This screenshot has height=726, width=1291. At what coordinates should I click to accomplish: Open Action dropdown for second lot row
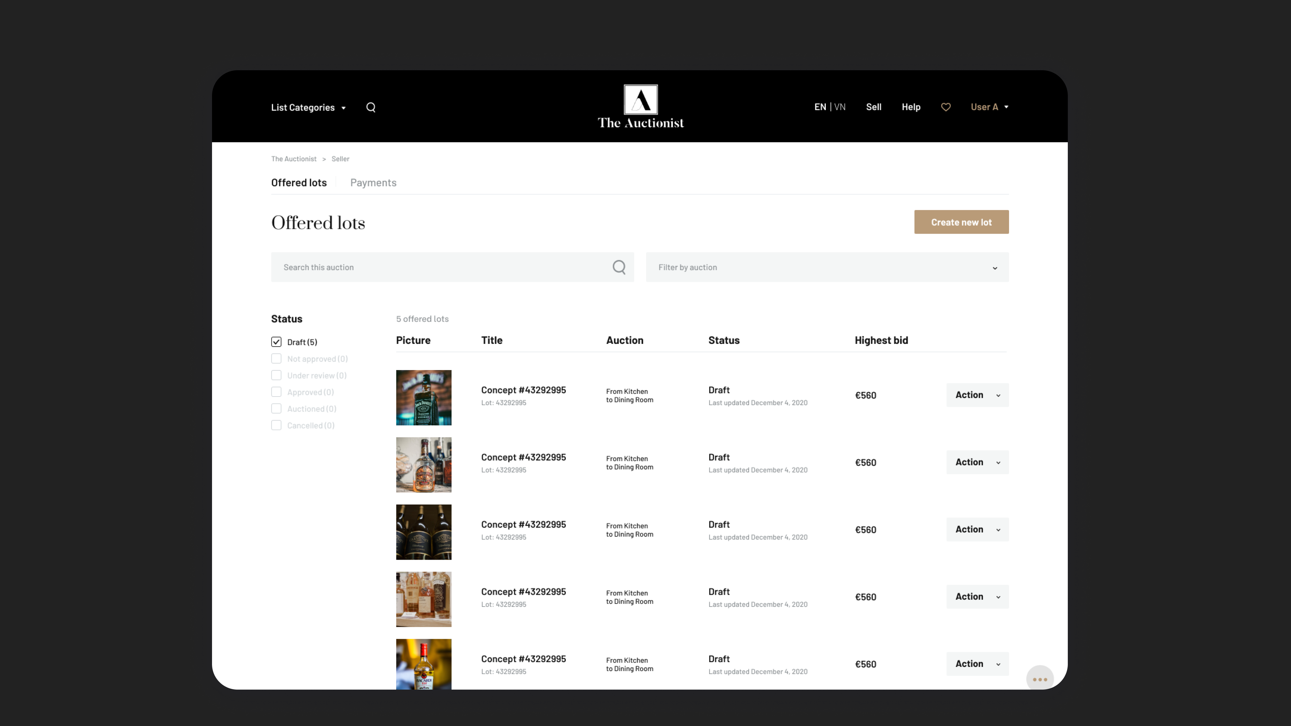click(977, 462)
